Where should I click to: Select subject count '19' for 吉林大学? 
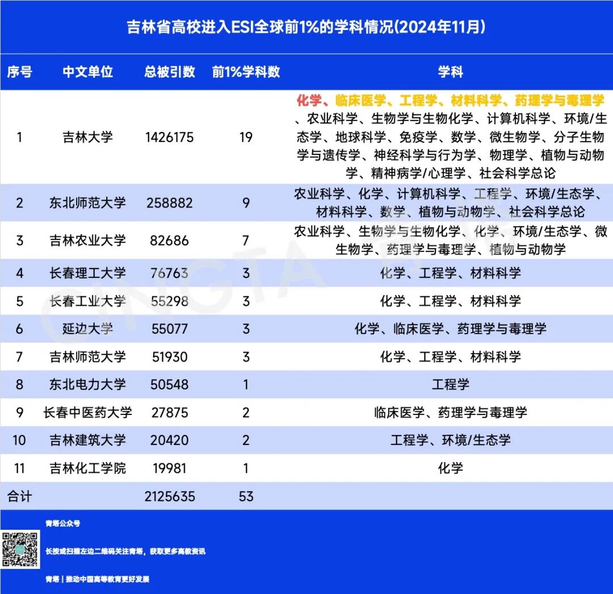(246, 137)
